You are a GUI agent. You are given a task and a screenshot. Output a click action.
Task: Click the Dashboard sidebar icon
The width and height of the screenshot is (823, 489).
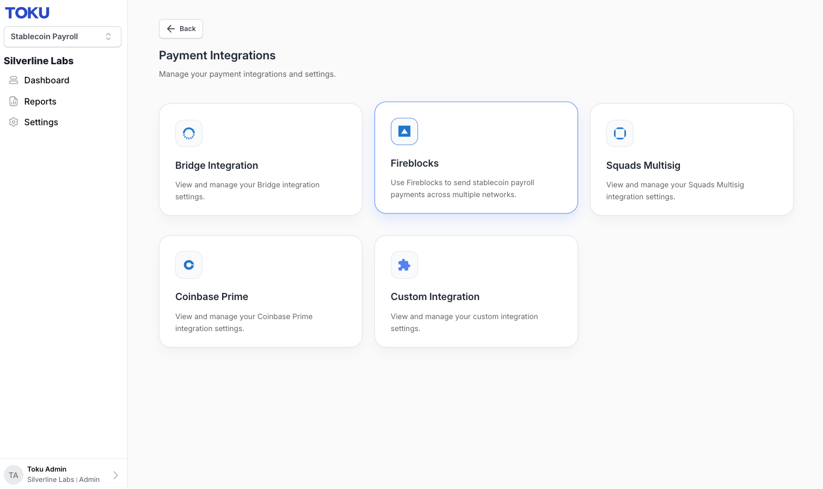(14, 80)
